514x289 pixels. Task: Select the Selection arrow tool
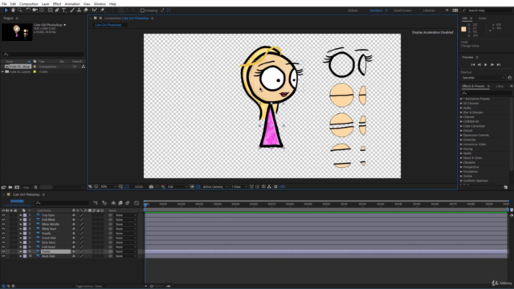pos(6,10)
